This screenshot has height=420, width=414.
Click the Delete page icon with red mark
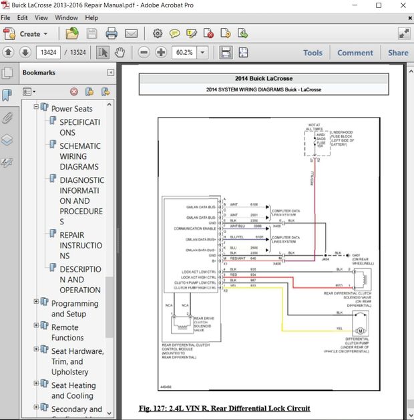pos(208,34)
